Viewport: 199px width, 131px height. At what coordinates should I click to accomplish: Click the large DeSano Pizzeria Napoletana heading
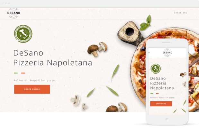[x=53, y=58]
